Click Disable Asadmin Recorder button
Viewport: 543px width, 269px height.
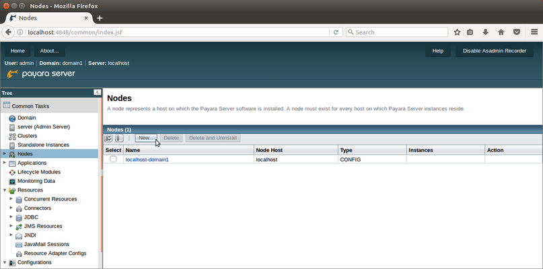[495, 51]
